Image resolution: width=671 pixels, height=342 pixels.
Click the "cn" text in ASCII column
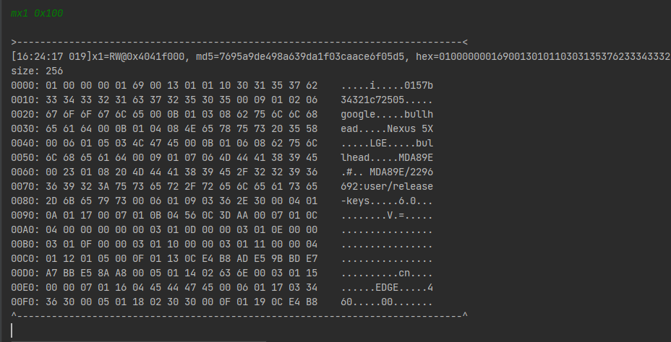(404, 273)
